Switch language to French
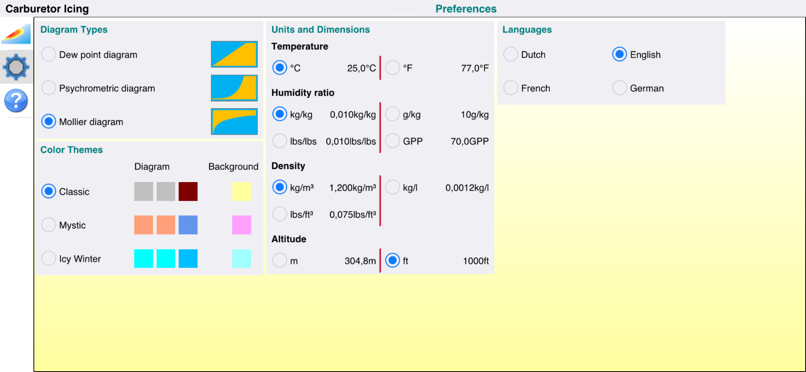The width and height of the screenshot is (806, 372). pyautogui.click(x=510, y=88)
